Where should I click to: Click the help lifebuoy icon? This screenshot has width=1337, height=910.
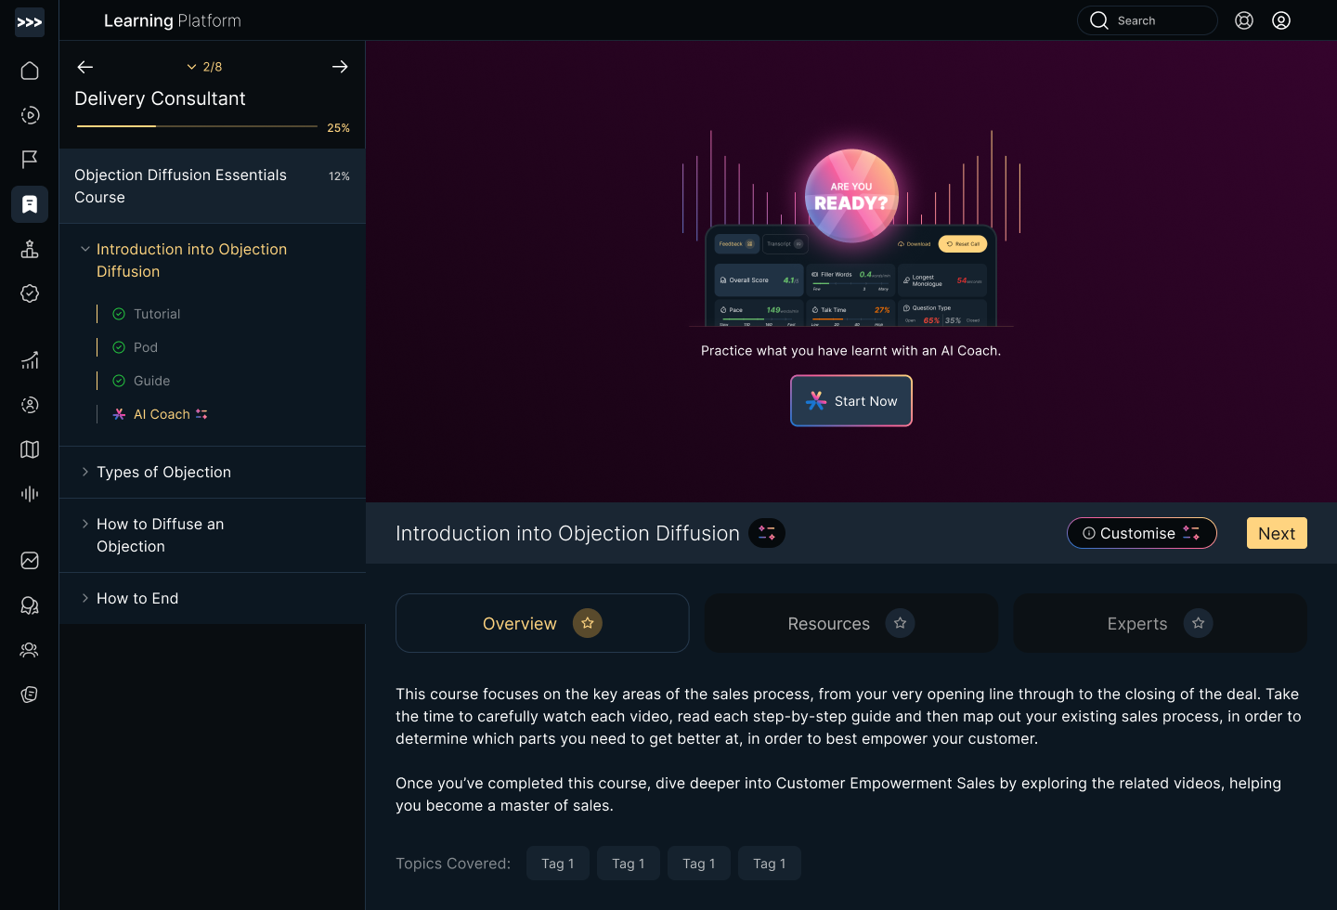click(1244, 20)
